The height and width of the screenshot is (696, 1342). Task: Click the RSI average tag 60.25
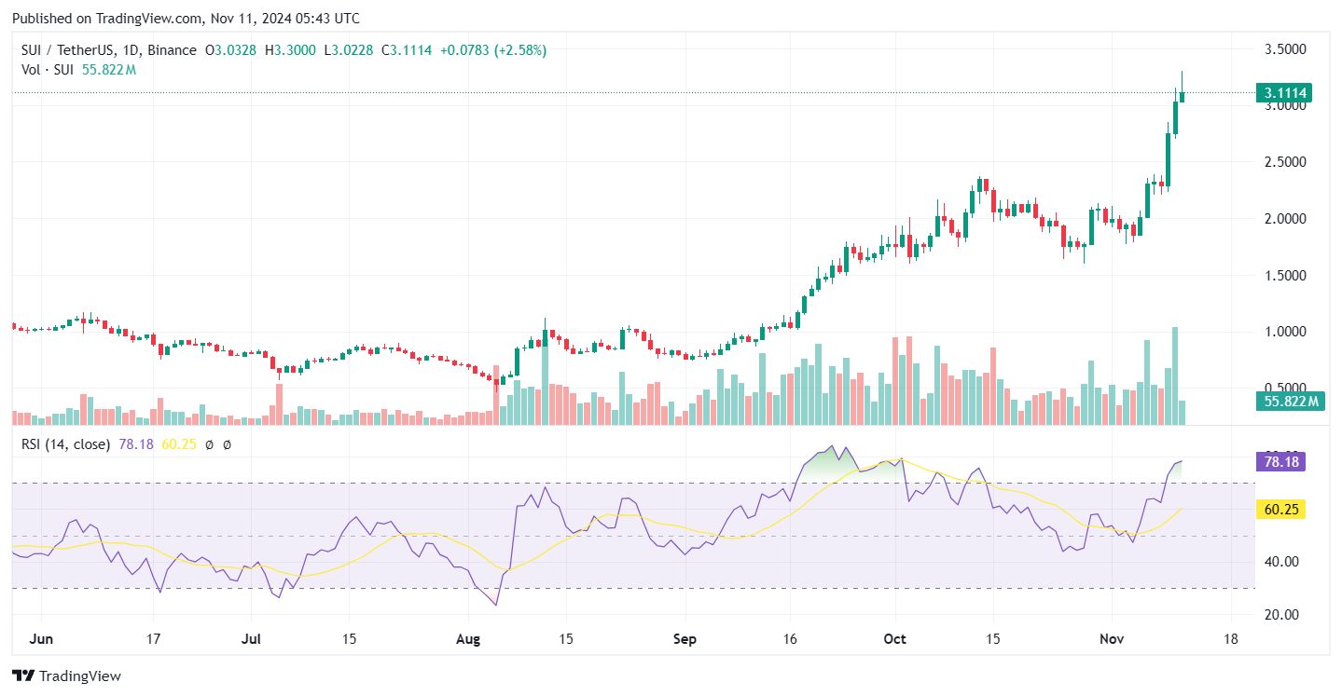(1280, 509)
